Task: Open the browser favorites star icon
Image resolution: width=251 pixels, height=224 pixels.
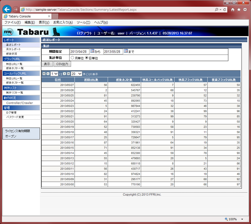Action: pyautogui.click(x=239, y=10)
